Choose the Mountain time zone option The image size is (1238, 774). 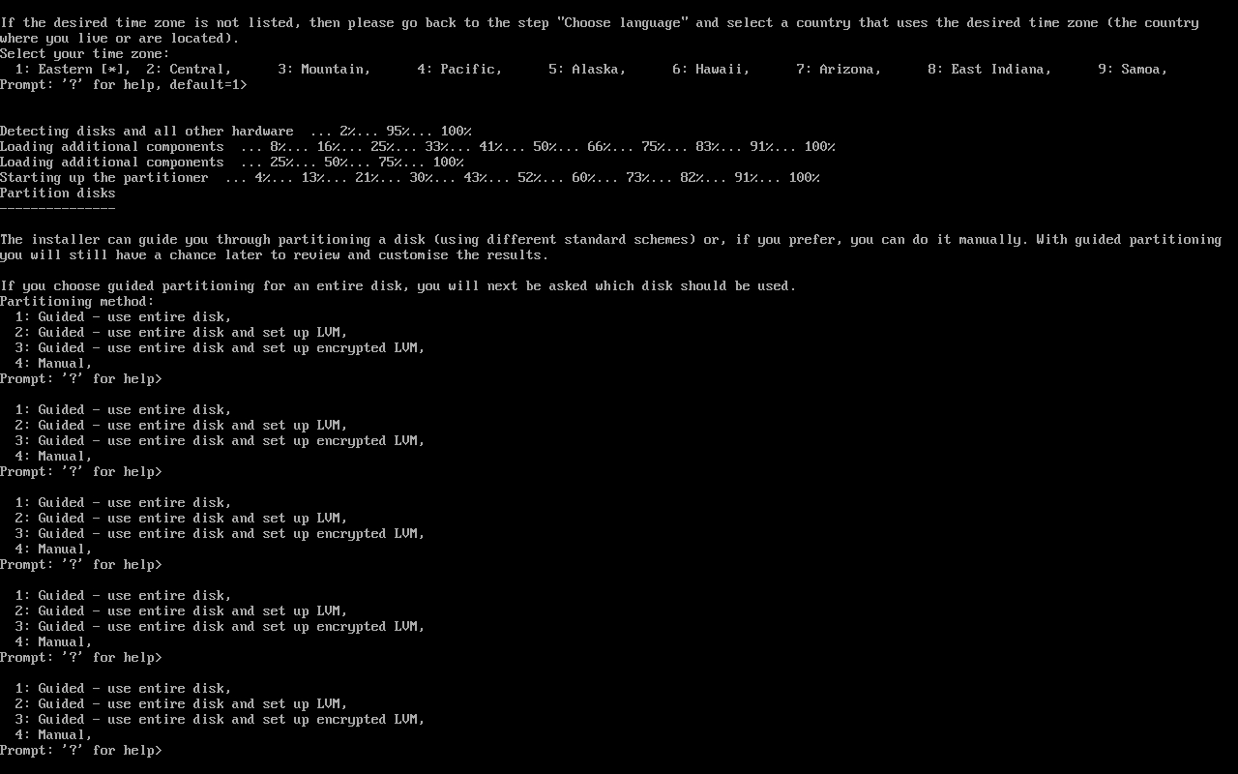coord(324,69)
